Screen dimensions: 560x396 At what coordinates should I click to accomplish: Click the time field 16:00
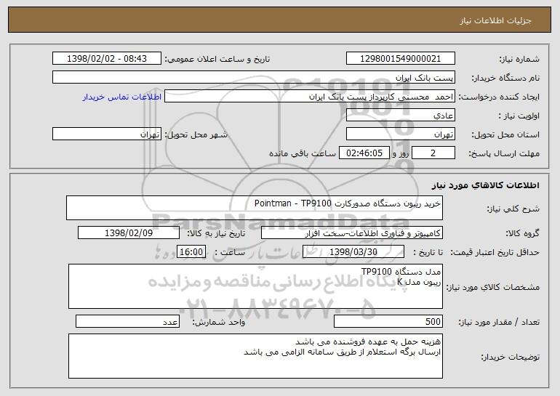click(191, 252)
